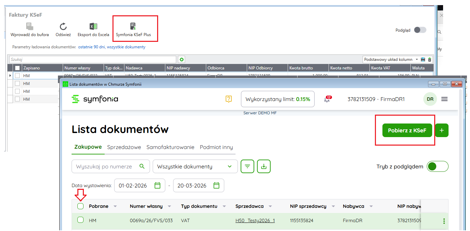Disable the Tryb z podglądem switch
The height and width of the screenshot is (231, 470).
(438, 166)
